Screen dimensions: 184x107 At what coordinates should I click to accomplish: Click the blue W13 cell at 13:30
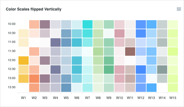point(151,88)
